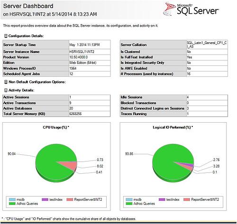
Task: Click the footnote about CPU Usage charts
Action: (x=69, y=219)
